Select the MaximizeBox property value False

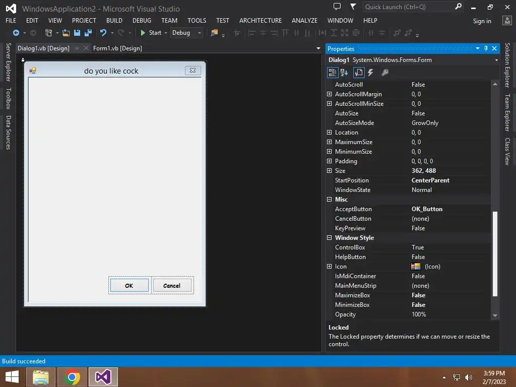click(418, 295)
